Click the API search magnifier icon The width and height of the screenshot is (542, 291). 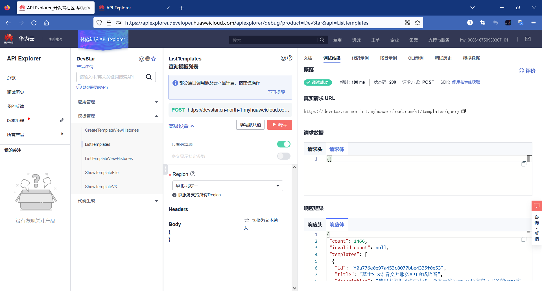pyautogui.click(x=149, y=77)
